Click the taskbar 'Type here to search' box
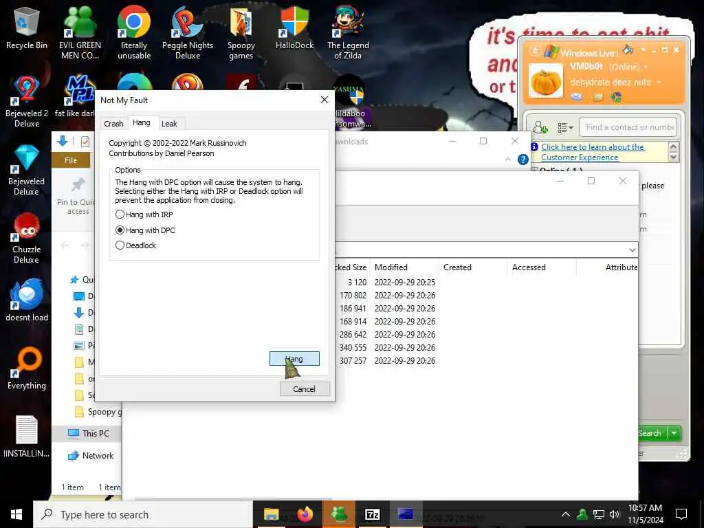The height and width of the screenshot is (528, 704). pos(143,514)
